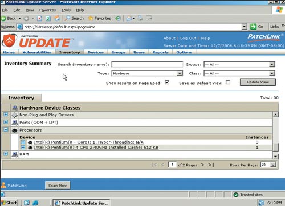The width and height of the screenshot is (285, 206).
Task: Open the Rows Per Page dropdown
Action: tap(268, 165)
